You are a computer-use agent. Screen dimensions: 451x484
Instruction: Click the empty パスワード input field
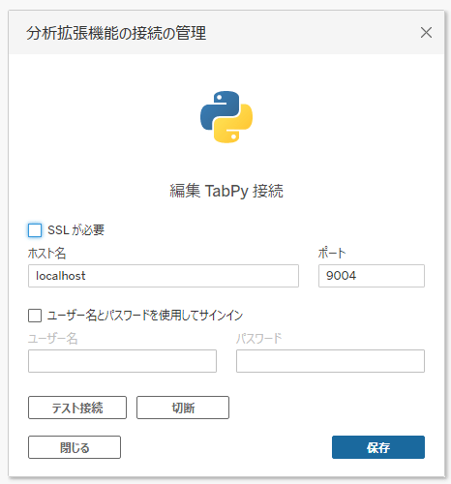click(330, 361)
